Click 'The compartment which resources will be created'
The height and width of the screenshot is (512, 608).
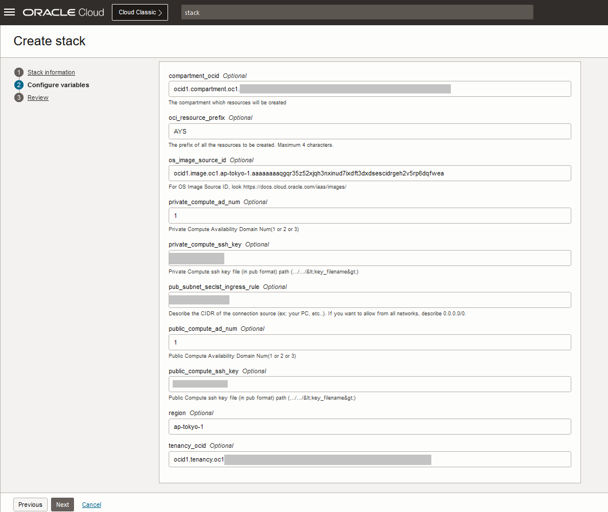[x=227, y=103]
